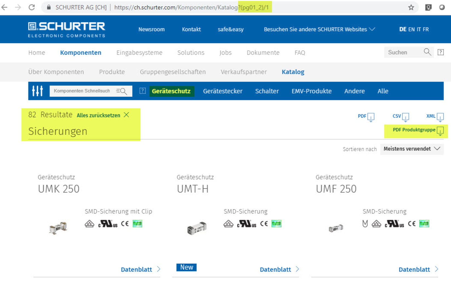Screen dimensions: 451x285
Task: Download results as XML
Action: [x=435, y=117]
